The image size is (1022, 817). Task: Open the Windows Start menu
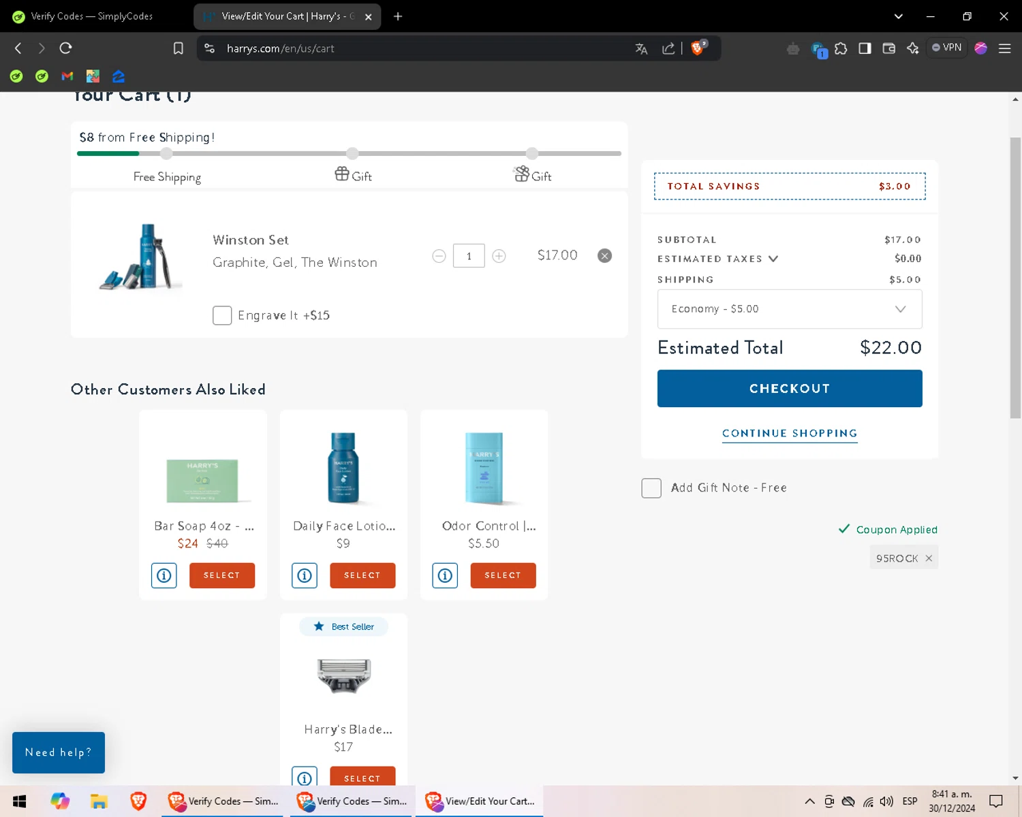(19, 801)
